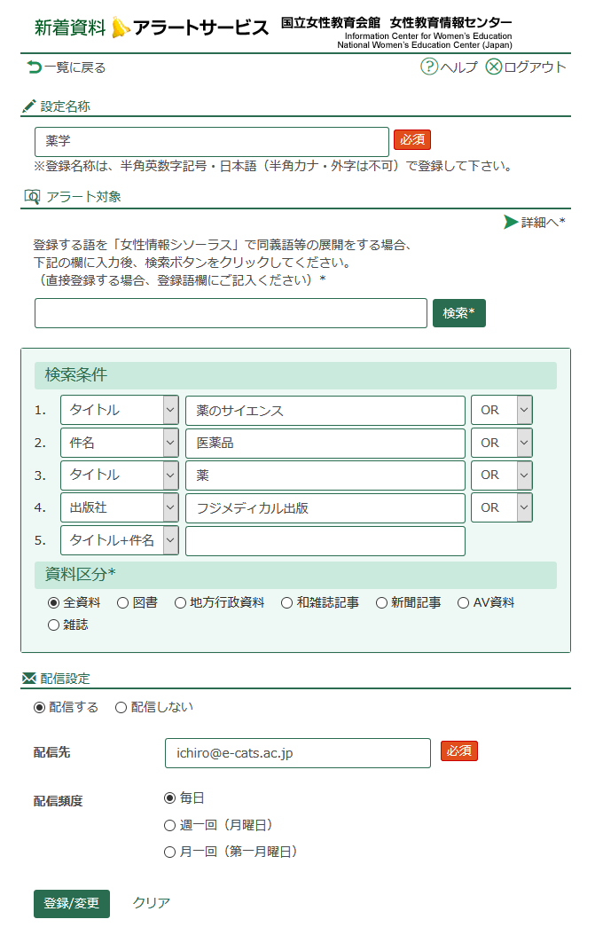595x935 pixels.
Task: Click the 設定名称 field containing 薬学
Action: coord(212,141)
